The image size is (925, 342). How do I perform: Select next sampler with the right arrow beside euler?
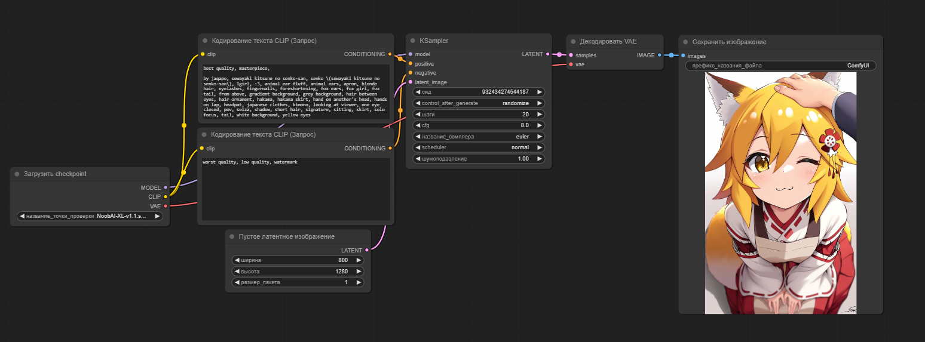[539, 137]
